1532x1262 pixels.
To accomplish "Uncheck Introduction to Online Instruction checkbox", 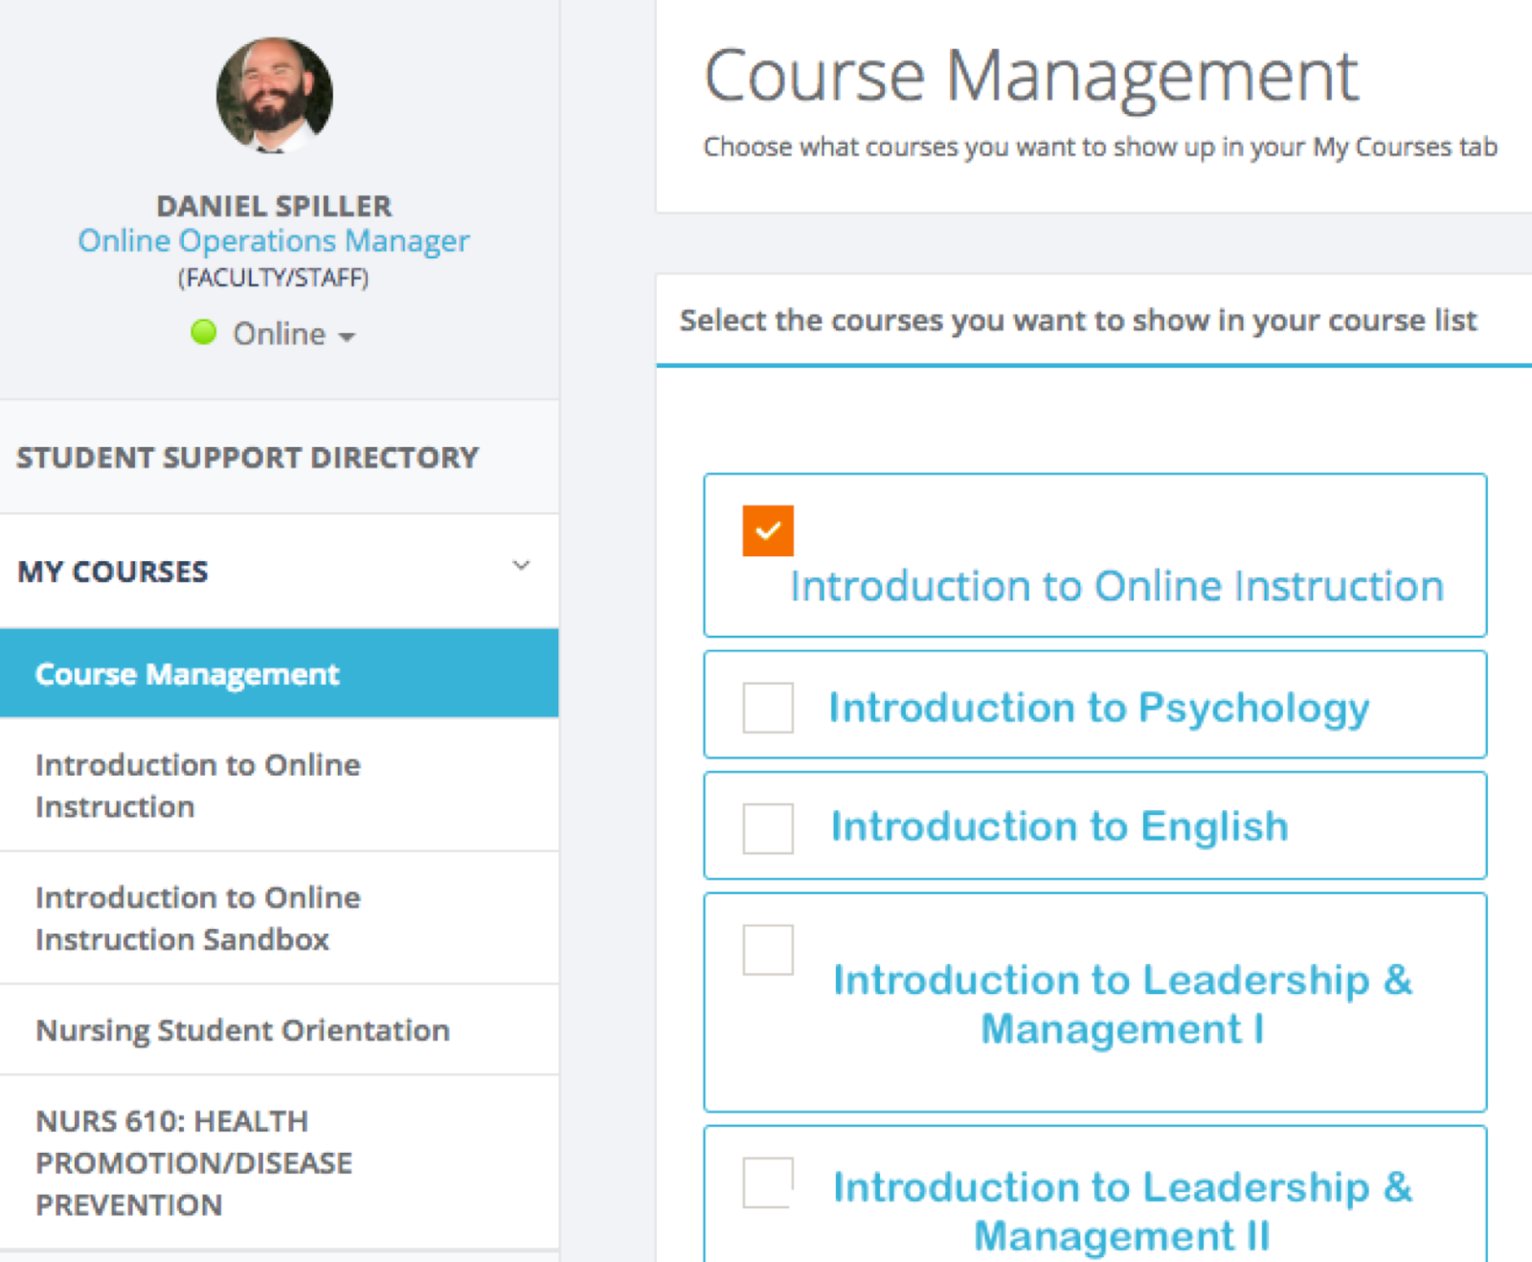I will (768, 530).
